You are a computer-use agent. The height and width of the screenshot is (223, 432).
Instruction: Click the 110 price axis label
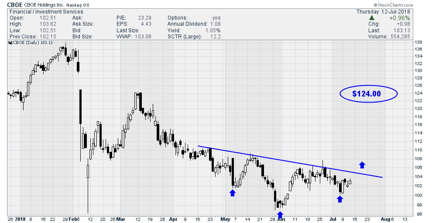pos(419,150)
